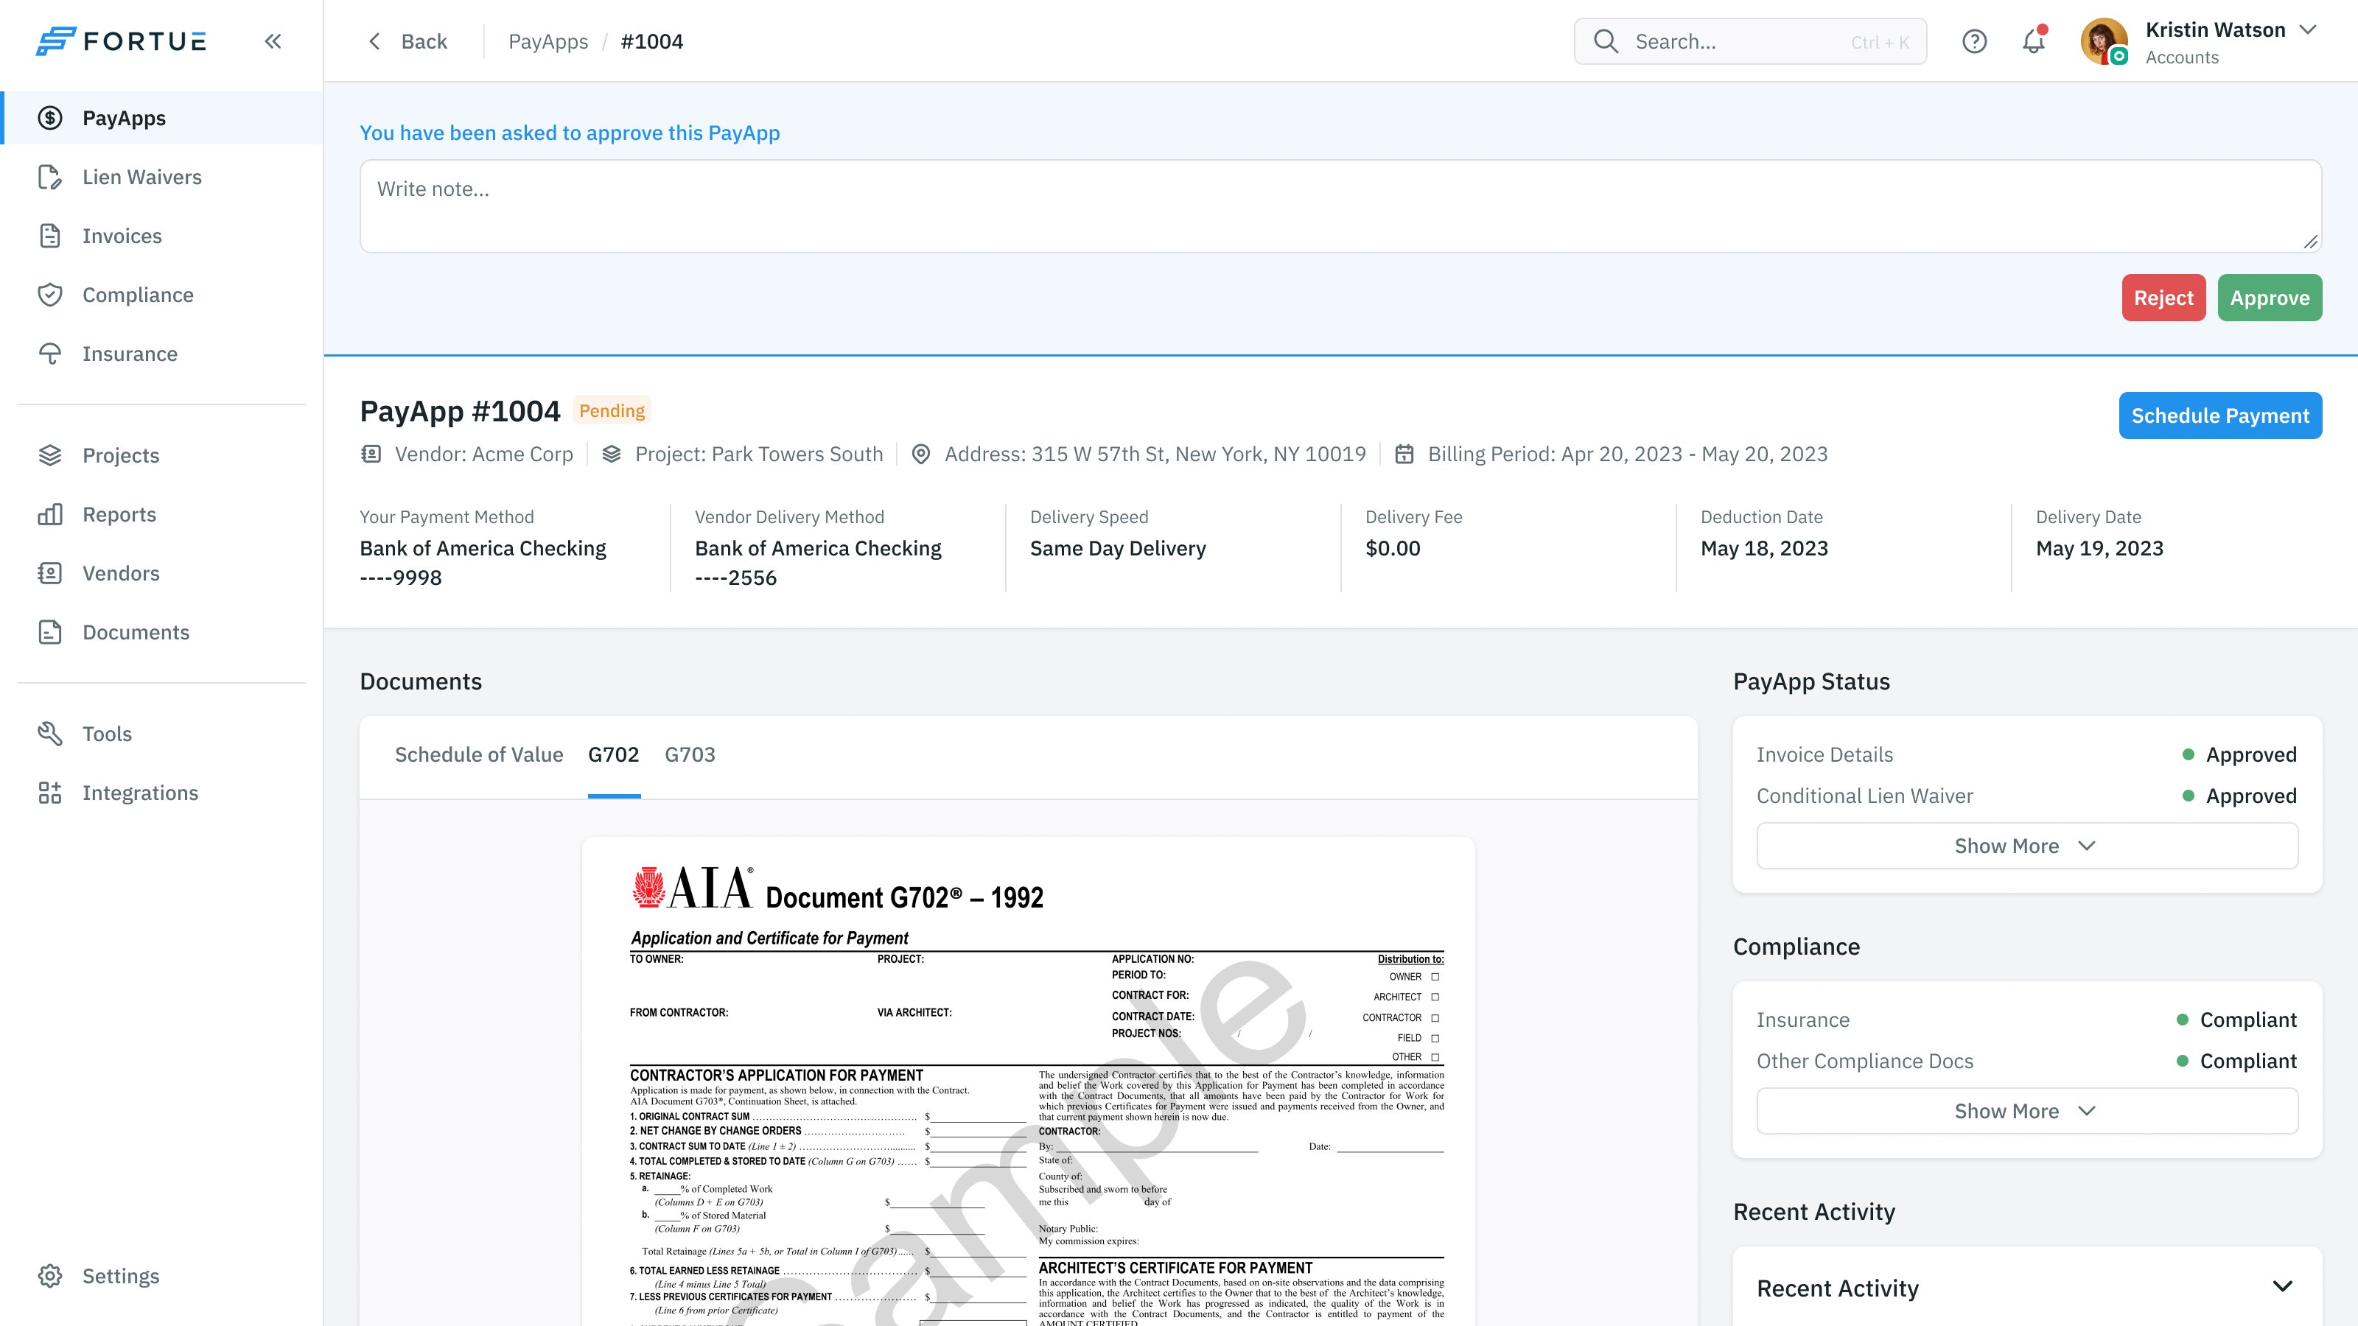Image resolution: width=2358 pixels, height=1326 pixels.
Task: Click the calendar icon by Billing Period
Action: pyautogui.click(x=1404, y=454)
